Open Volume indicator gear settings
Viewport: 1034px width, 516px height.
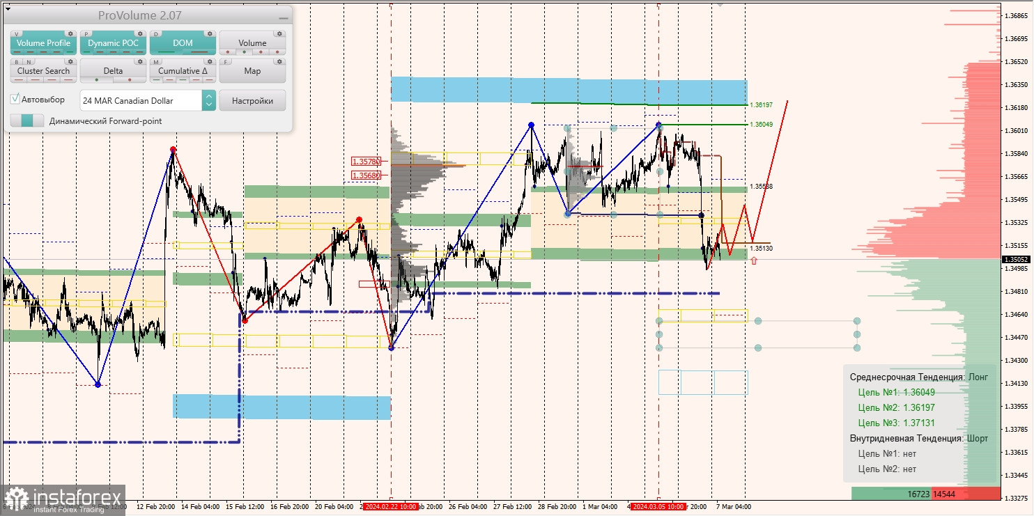pyautogui.click(x=279, y=33)
